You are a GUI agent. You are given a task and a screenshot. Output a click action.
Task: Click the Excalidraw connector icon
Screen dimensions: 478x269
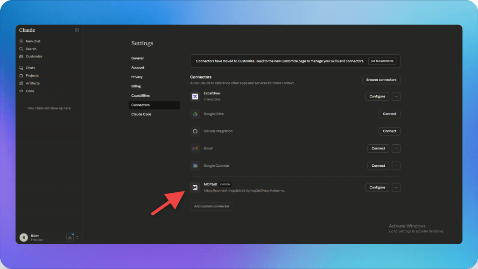tap(195, 96)
